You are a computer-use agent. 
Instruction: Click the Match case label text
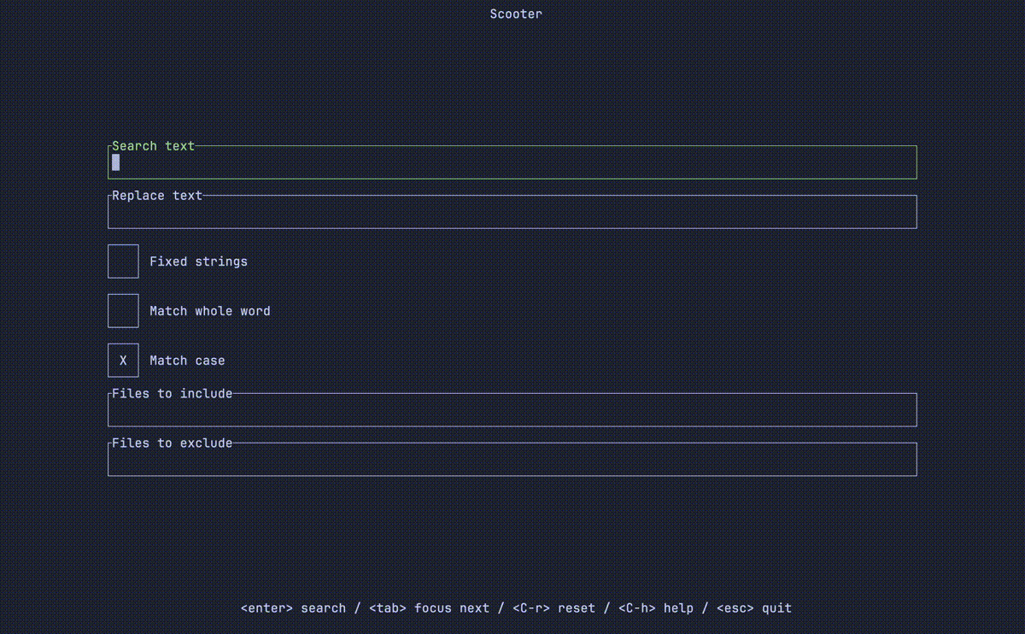186,360
